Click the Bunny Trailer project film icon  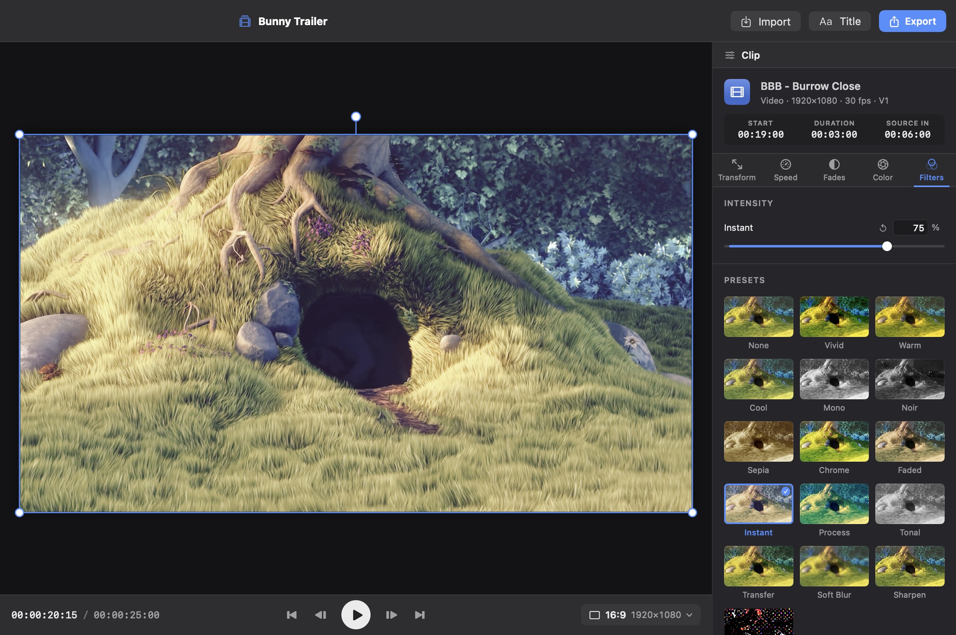pos(245,21)
